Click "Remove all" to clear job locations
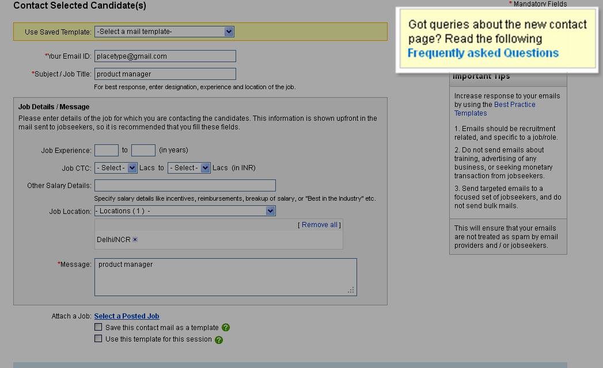Screen dimensions: 603x368 click(319, 224)
